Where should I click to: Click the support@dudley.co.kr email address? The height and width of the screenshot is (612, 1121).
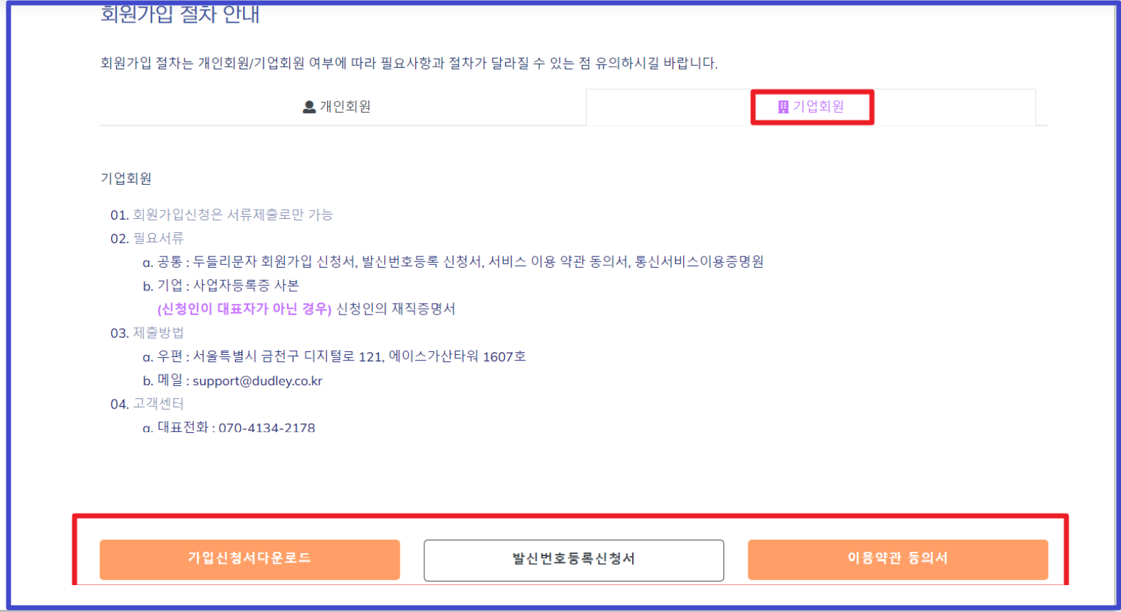pos(257,381)
